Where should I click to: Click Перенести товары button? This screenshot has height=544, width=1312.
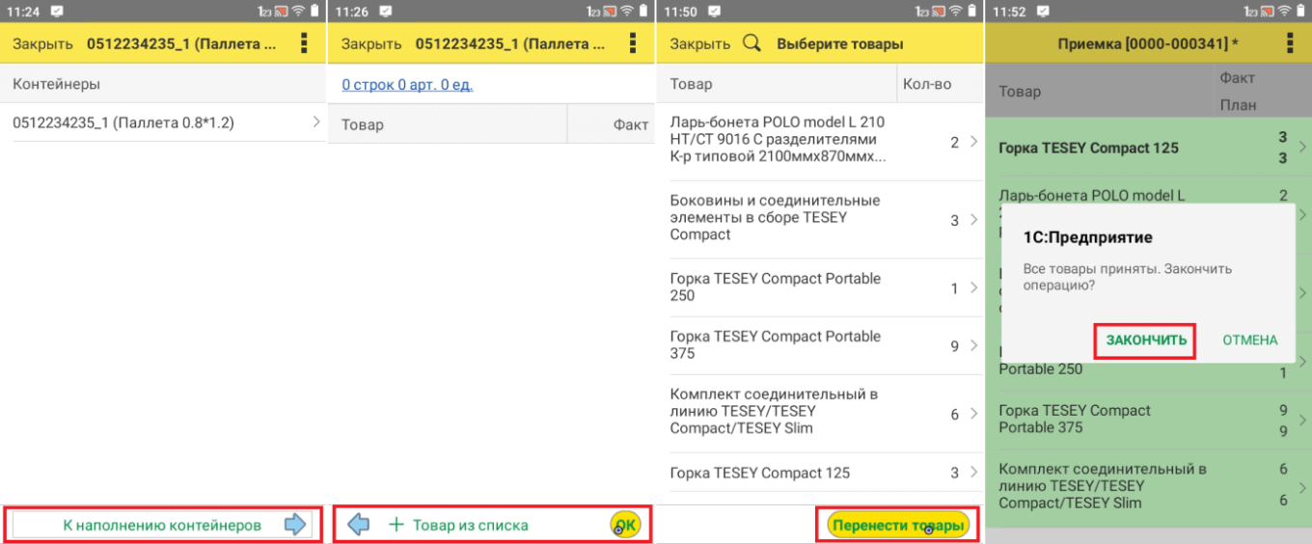coord(898,526)
